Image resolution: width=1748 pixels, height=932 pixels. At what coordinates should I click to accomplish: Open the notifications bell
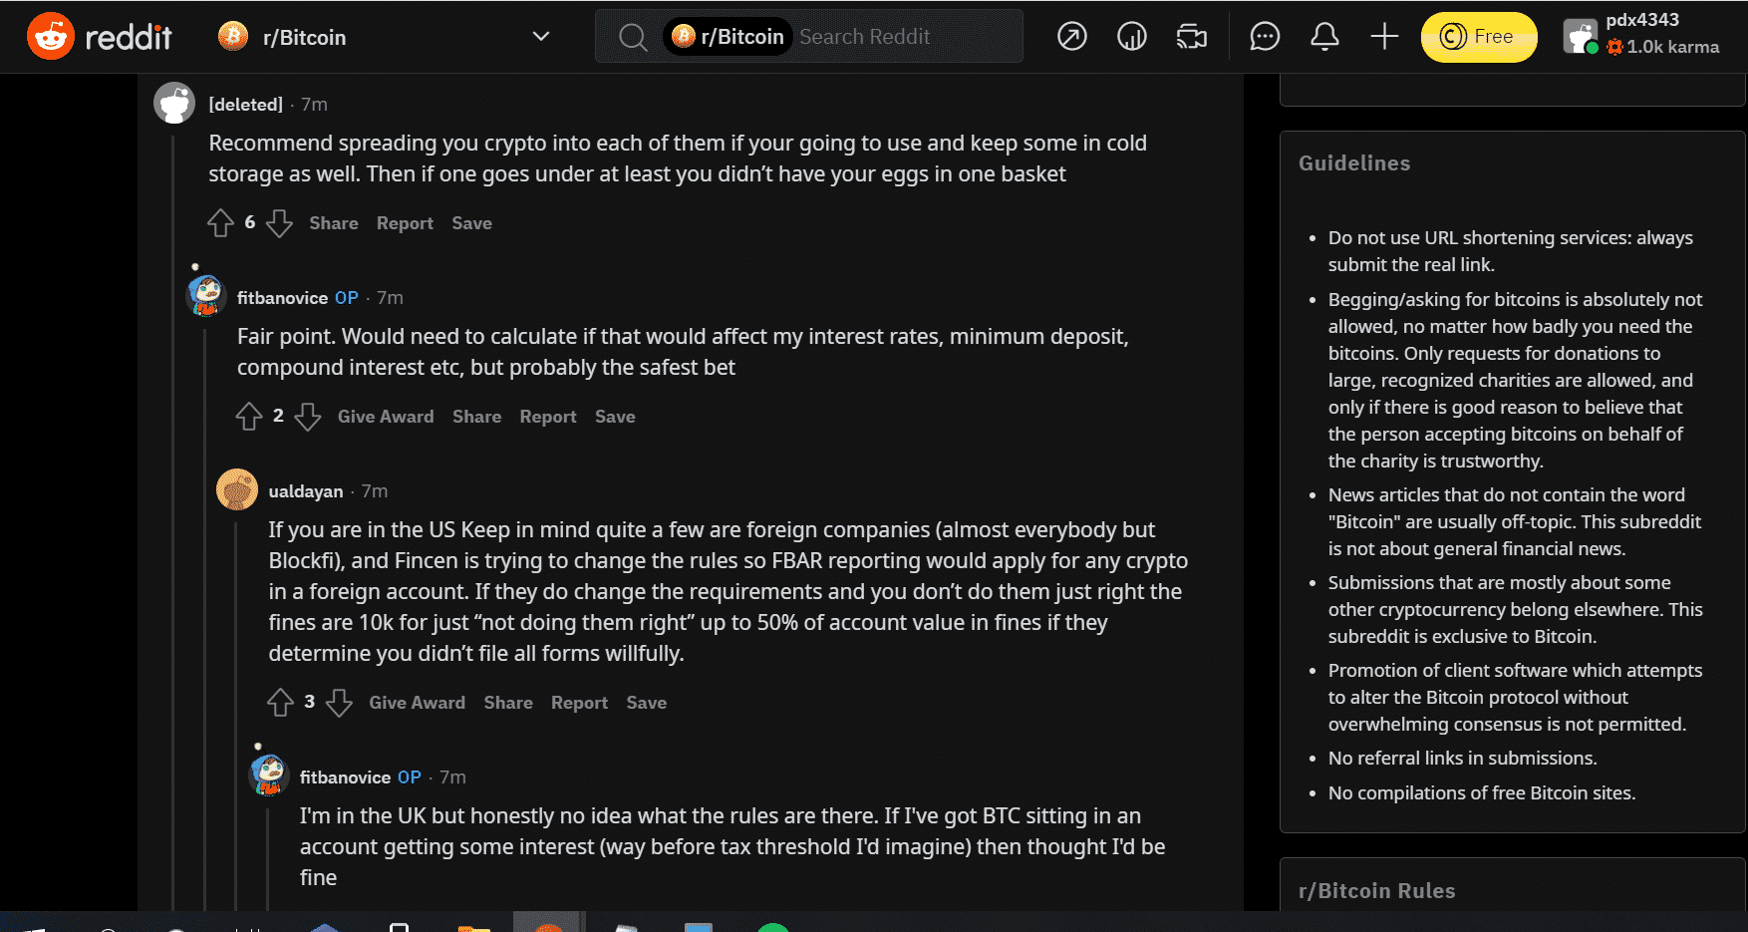click(x=1324, y=37)
